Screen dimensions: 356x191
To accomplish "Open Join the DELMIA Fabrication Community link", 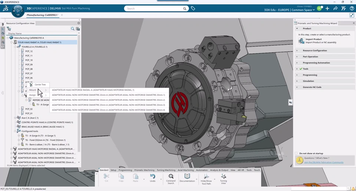I will 324,162.
